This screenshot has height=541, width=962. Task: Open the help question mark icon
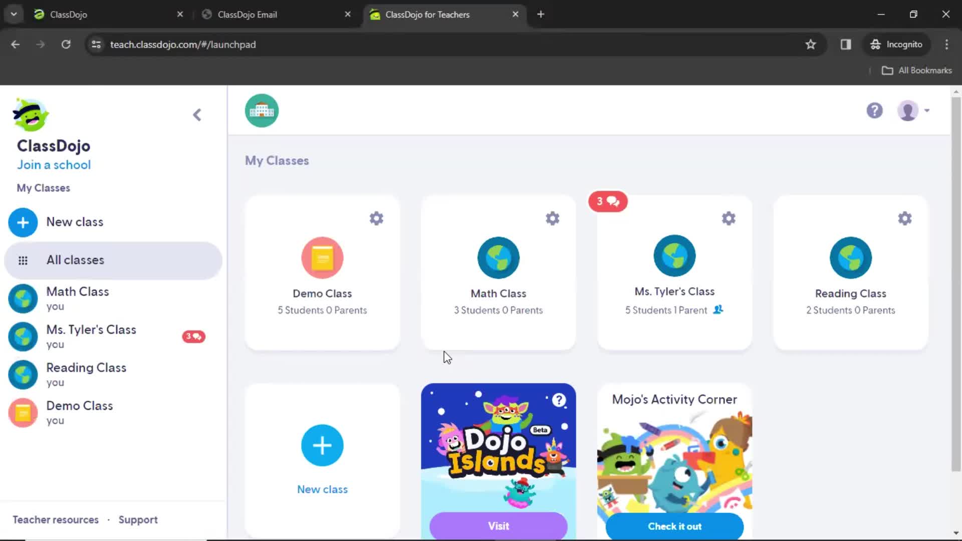pyautogui.click(x=874, y=111)
